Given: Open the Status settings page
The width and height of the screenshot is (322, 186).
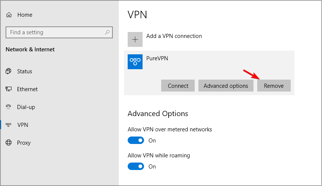Looking at the screenshot, I should (x=25, y=71).
